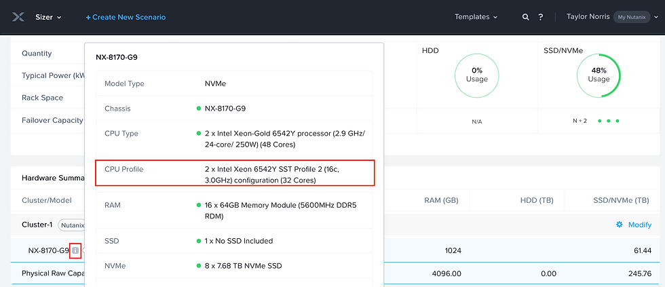
Task: Click the 0.00 HDD capacity value
Action: point(548,274)
